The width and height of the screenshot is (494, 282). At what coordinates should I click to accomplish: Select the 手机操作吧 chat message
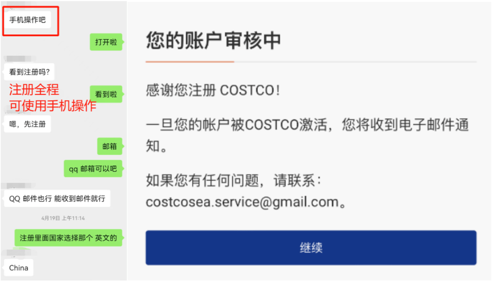27,20
